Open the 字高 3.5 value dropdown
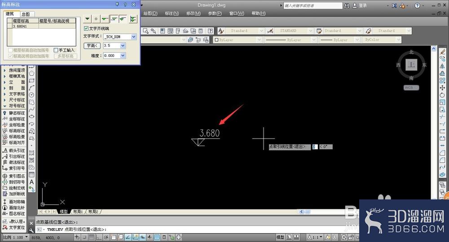The height and width of the screenshot is (242, 449). 123,45
